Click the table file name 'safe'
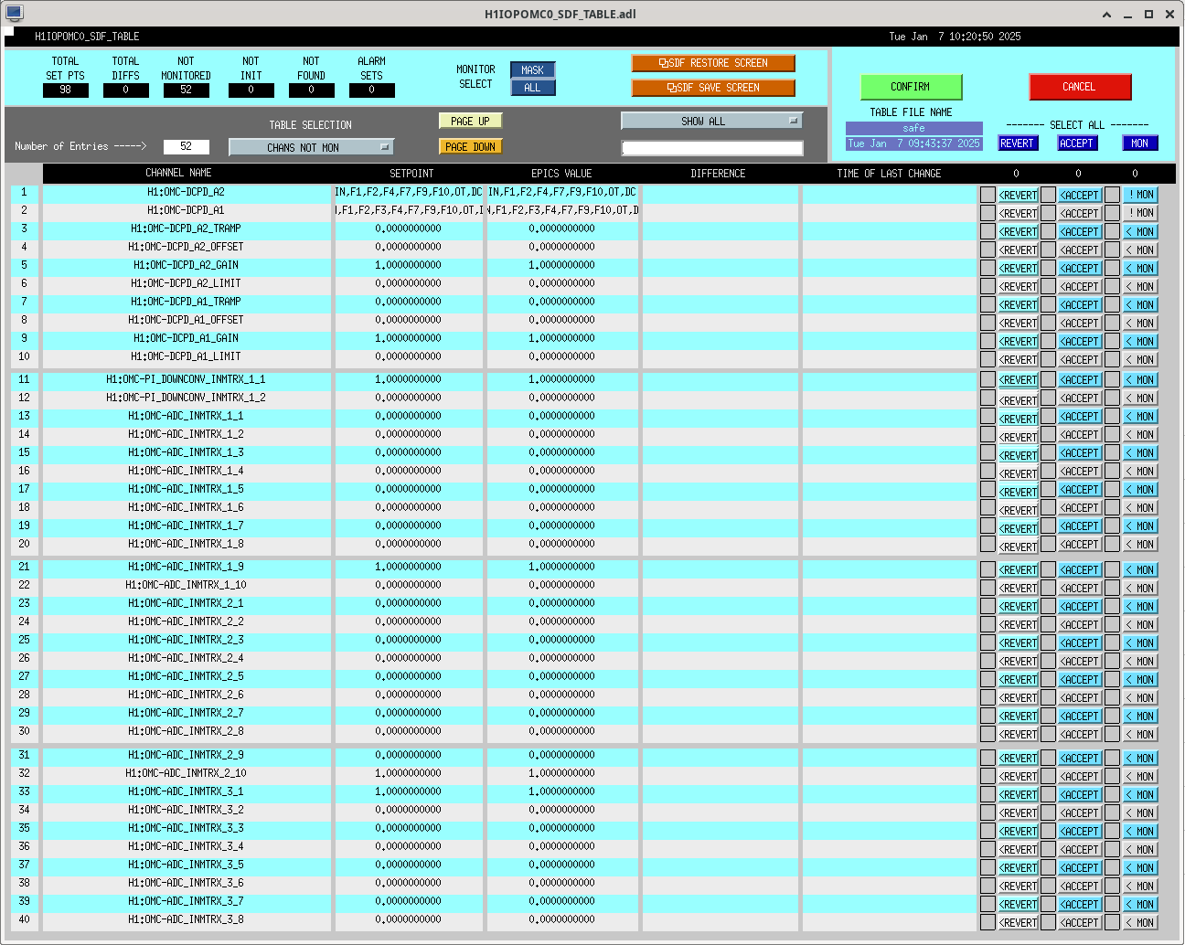The width and height of the screenshot is (1185, 945). 914,128
